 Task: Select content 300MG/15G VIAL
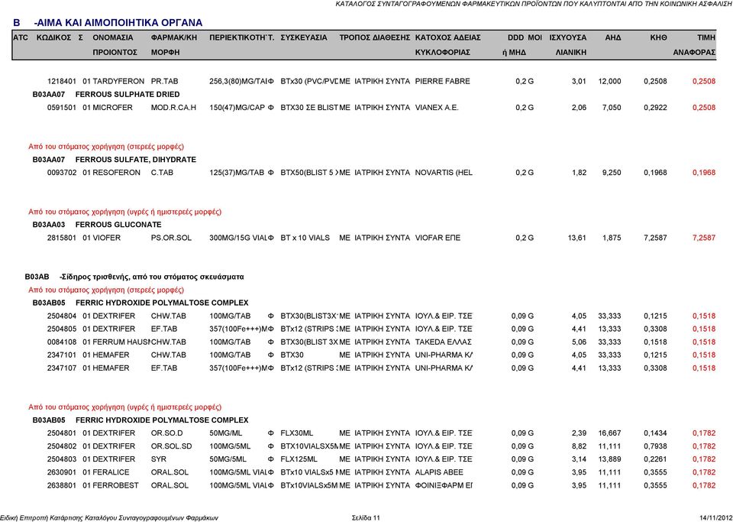point(238,238)
